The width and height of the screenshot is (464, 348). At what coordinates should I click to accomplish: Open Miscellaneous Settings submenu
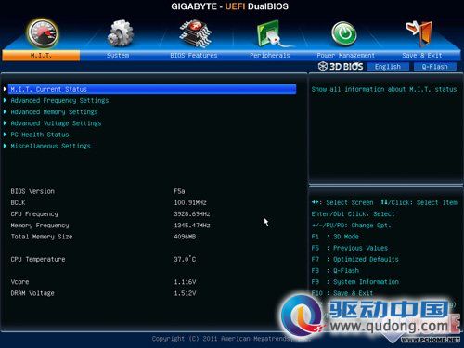pyautogui.click(x=50, y=146)
